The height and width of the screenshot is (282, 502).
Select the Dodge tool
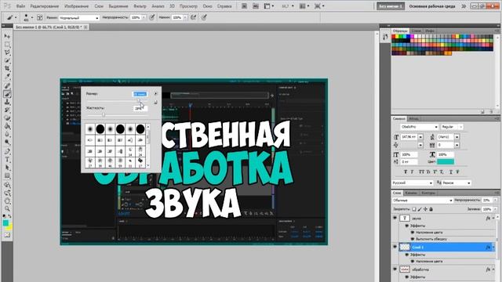click(x=7, y=142)
